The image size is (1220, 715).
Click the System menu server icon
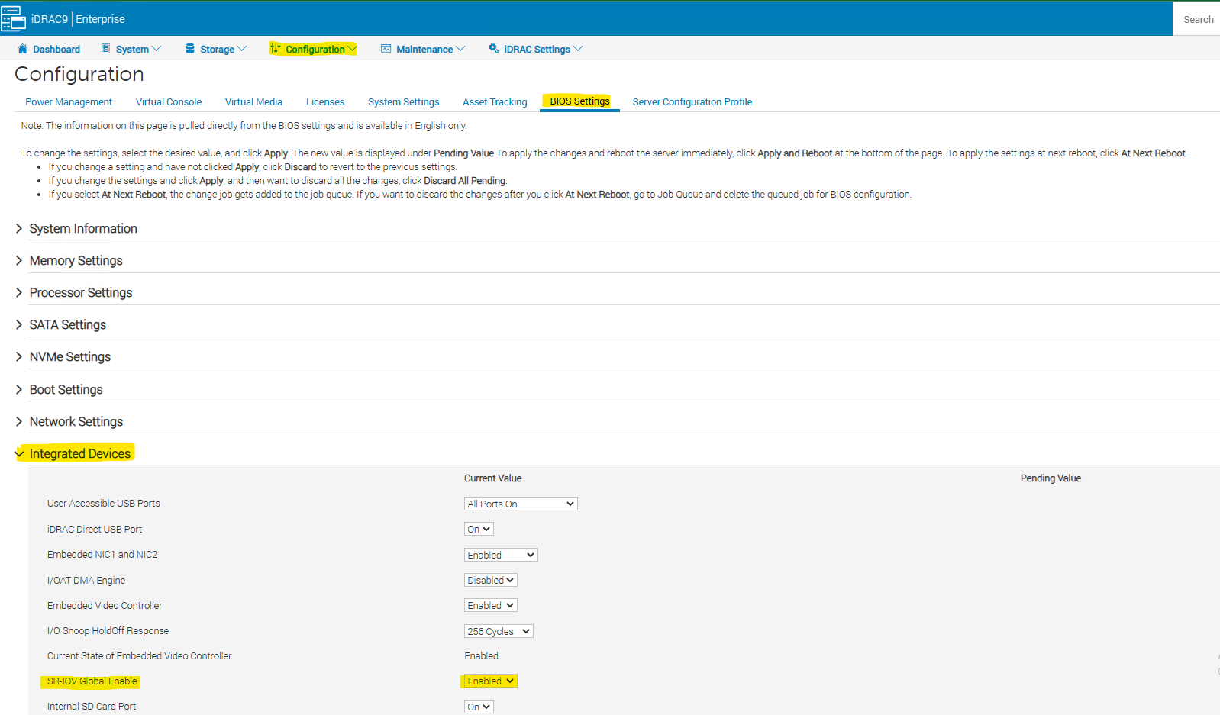105,49
